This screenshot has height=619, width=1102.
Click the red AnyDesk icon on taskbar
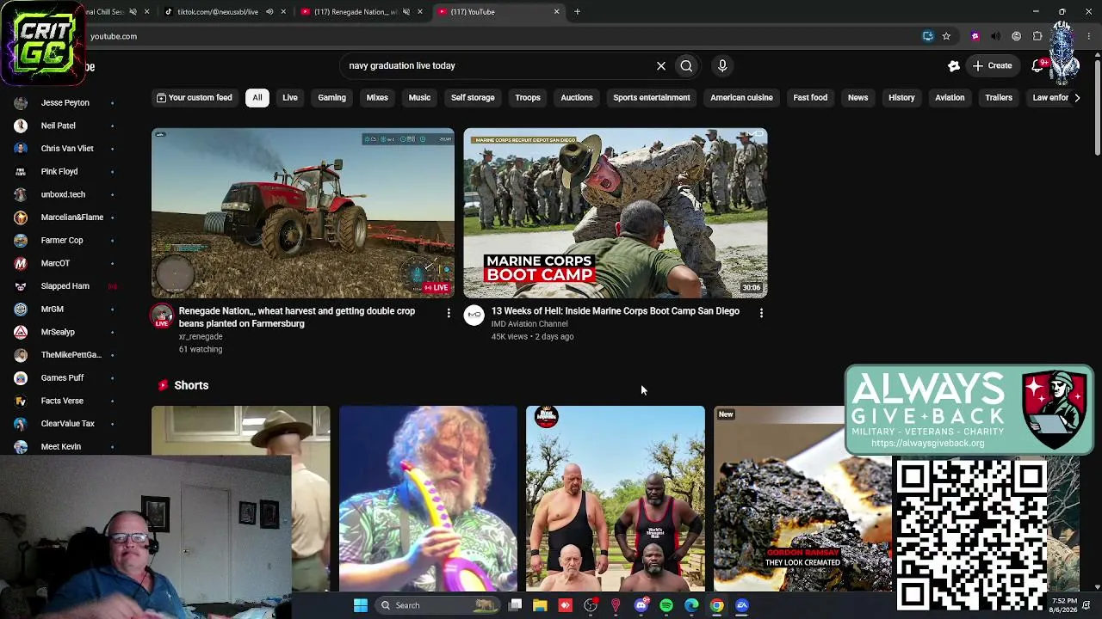[565, 605]
